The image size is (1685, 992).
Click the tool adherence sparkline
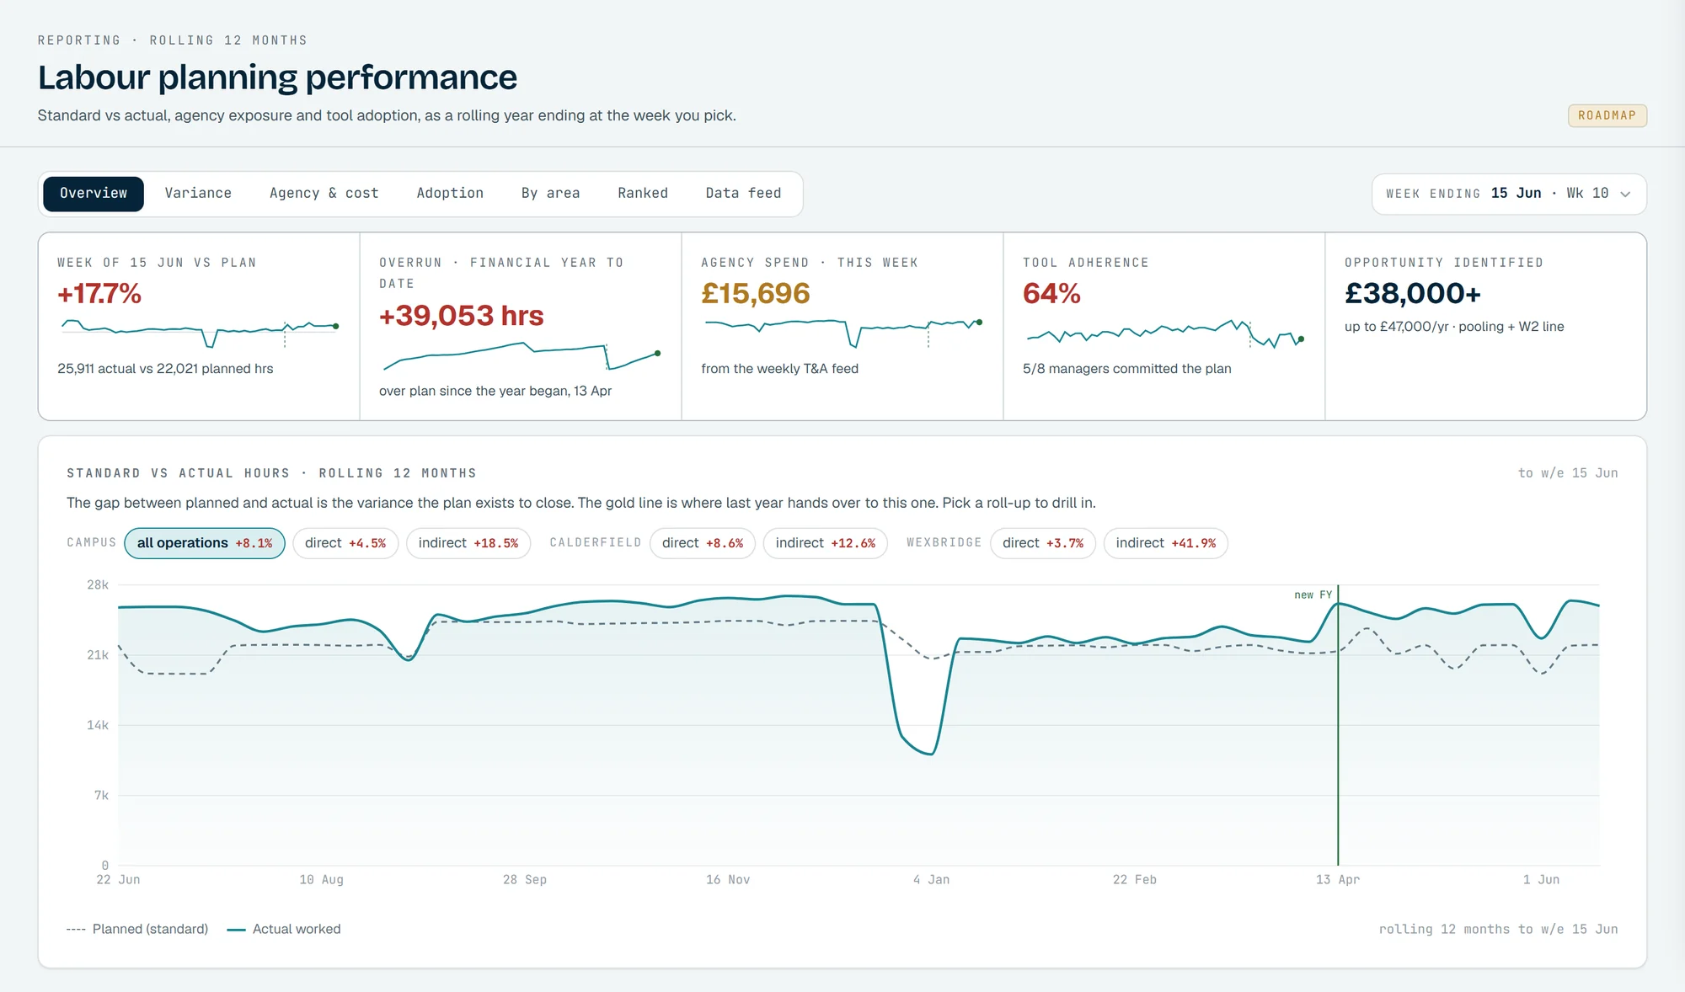(x=1165, y=333)
